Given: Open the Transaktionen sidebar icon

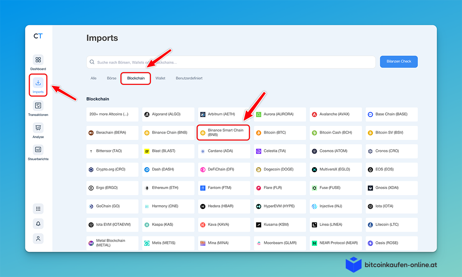Looking at the screenshot, I should 38,105.
